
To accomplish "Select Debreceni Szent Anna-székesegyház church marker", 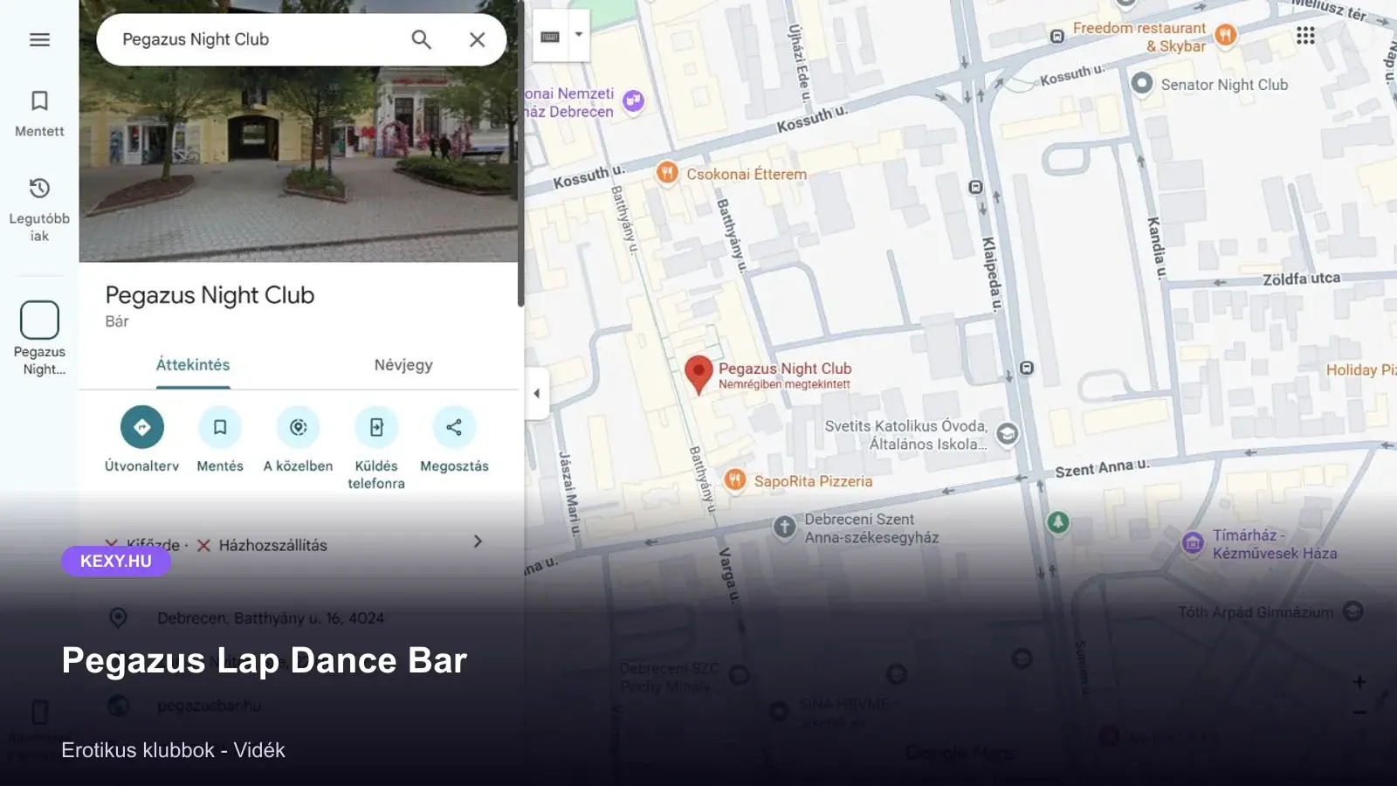I will [x=784, y=527].
